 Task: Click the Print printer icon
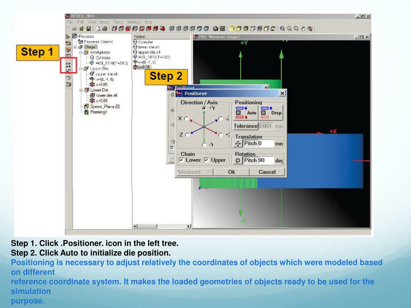click(x=104, y=28)
